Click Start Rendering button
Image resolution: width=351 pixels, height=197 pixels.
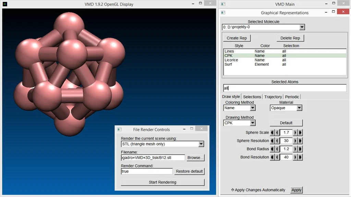click(x=162, y=182)
